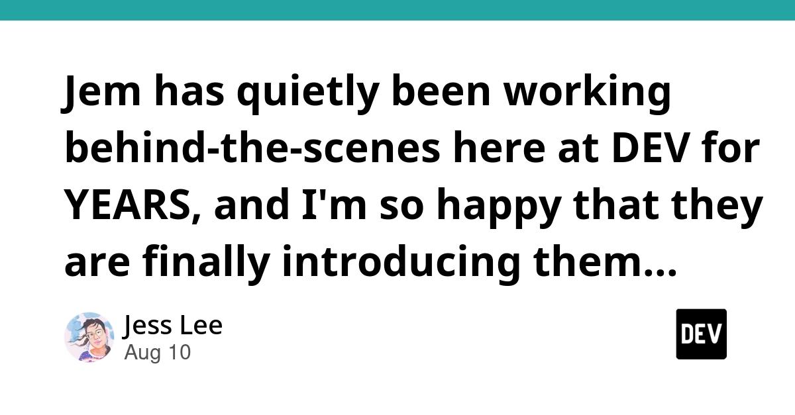Click the 'behind-the-scenes' headline text
795x415 pixels.
point(252,150)
